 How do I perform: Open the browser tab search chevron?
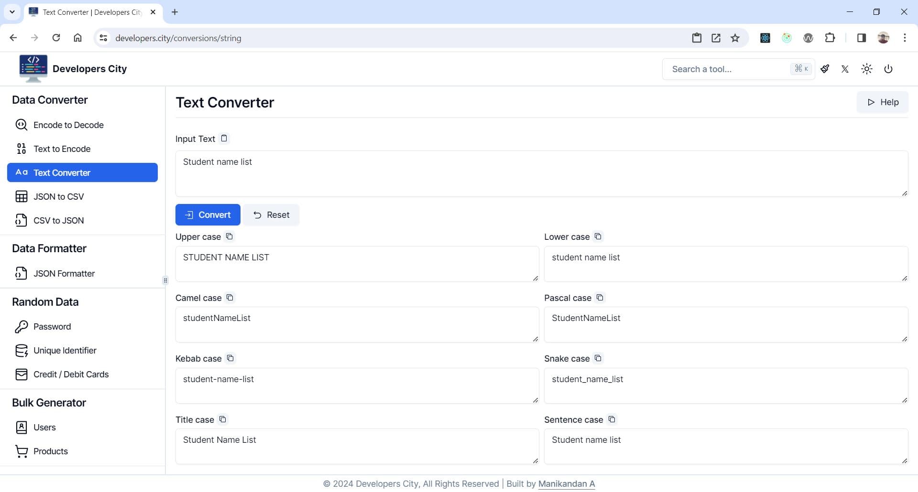[x=12, y=12]
